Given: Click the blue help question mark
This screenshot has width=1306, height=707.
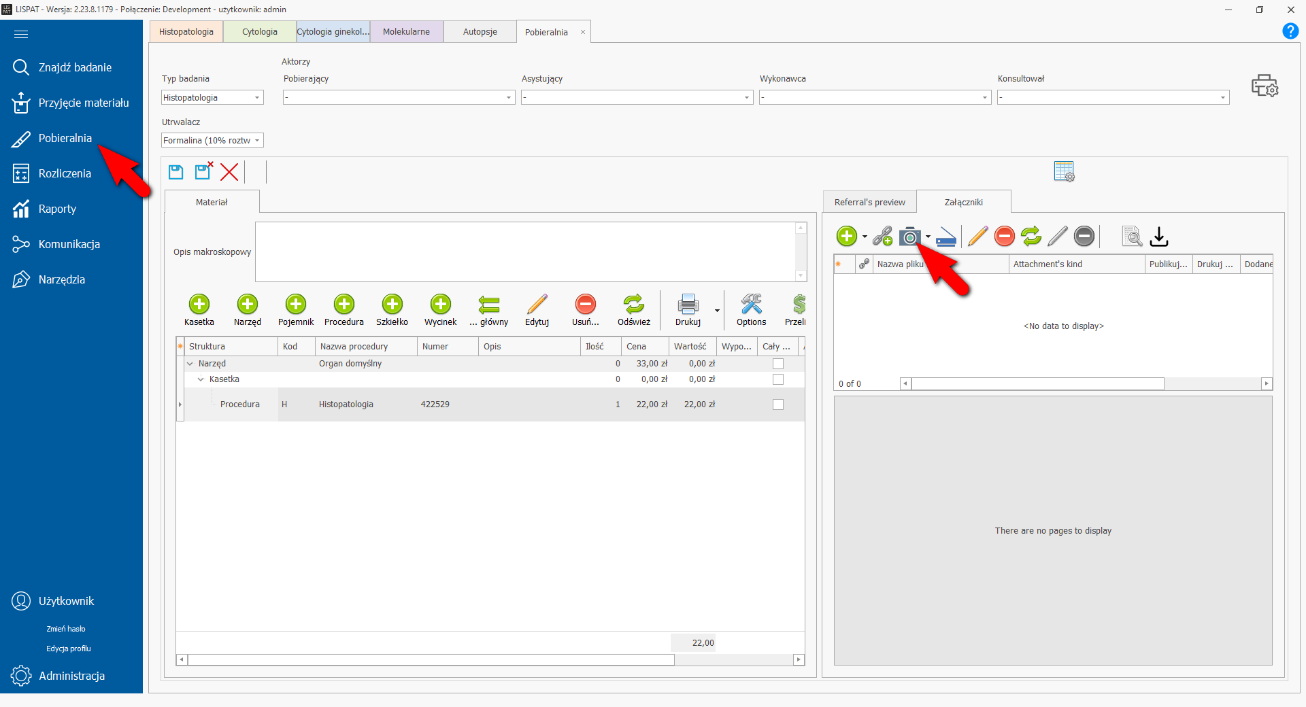Looking at the screenshot, I should pyautogui.click(x=1290, y=31).
